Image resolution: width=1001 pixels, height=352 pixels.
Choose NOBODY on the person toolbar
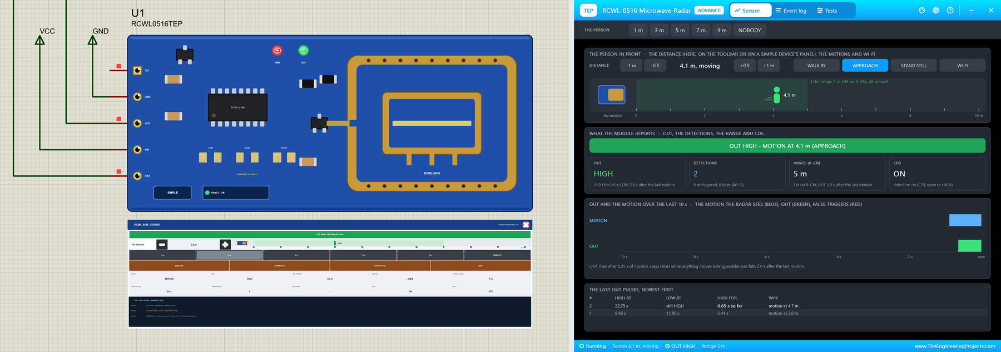pyautogui.click(x=750, y=30)
